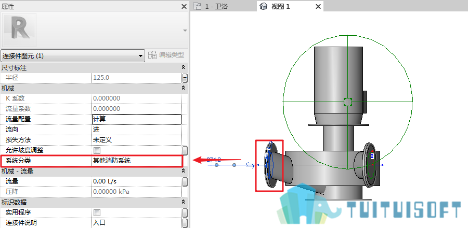The width and height of the screenshot is (468, 228).
Task: Select the 损失方法 value 未定义
Action: point(137,140)
